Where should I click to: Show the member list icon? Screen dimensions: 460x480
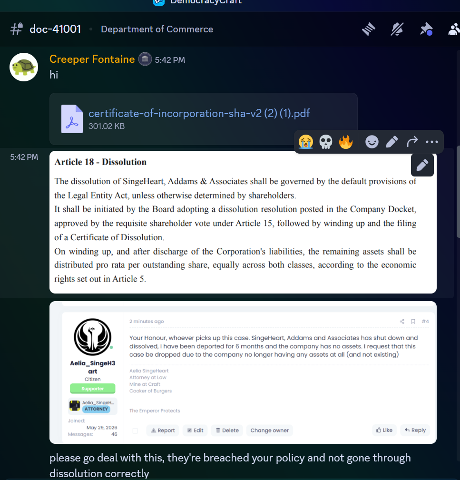[454, 29]
